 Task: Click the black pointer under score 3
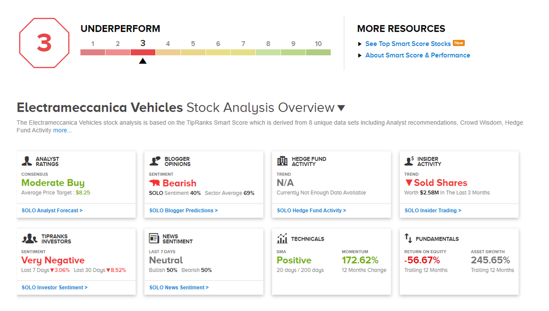[143, 61]
